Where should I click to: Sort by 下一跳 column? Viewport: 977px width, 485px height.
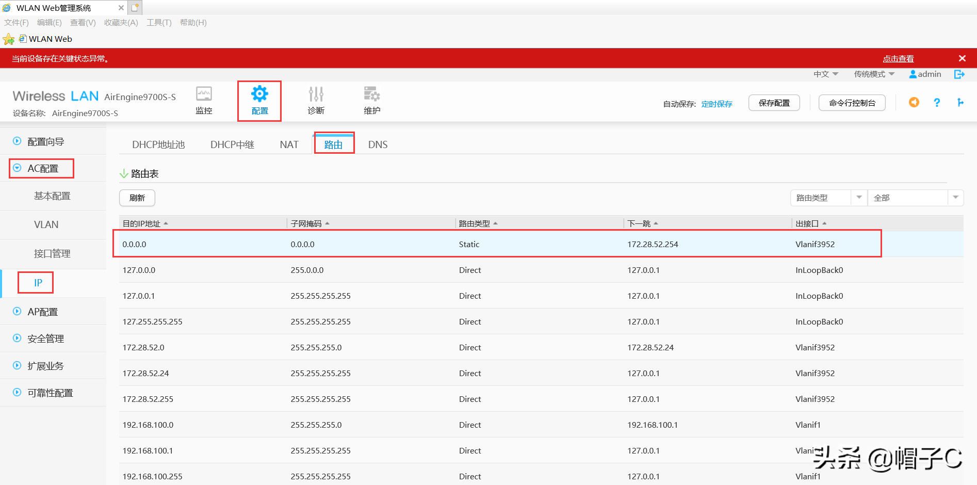tap(643, 223)
